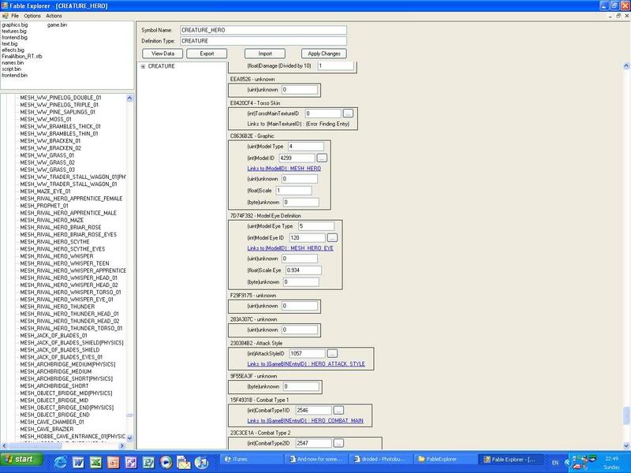Expand the CREATURE tree node
631x473 pixels.
143,66
